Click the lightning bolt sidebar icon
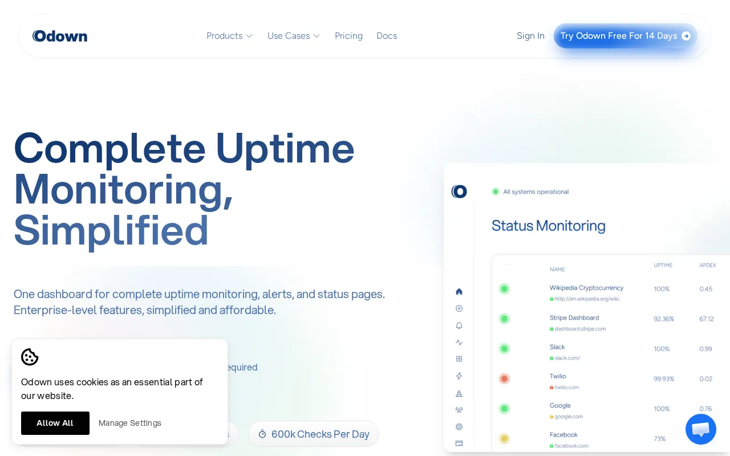The image size is (730, 456). point(459,376)
